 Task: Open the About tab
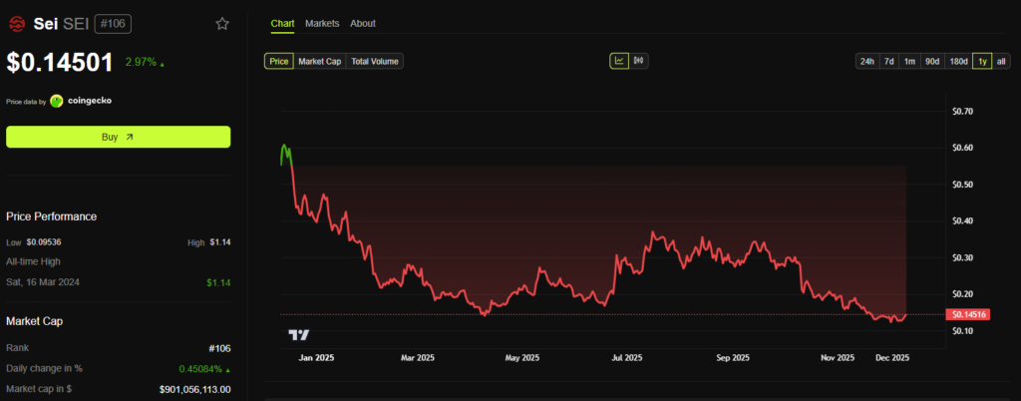tap(363, 23)
